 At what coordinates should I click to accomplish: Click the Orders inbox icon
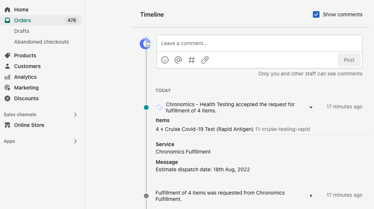click(7, 20)
